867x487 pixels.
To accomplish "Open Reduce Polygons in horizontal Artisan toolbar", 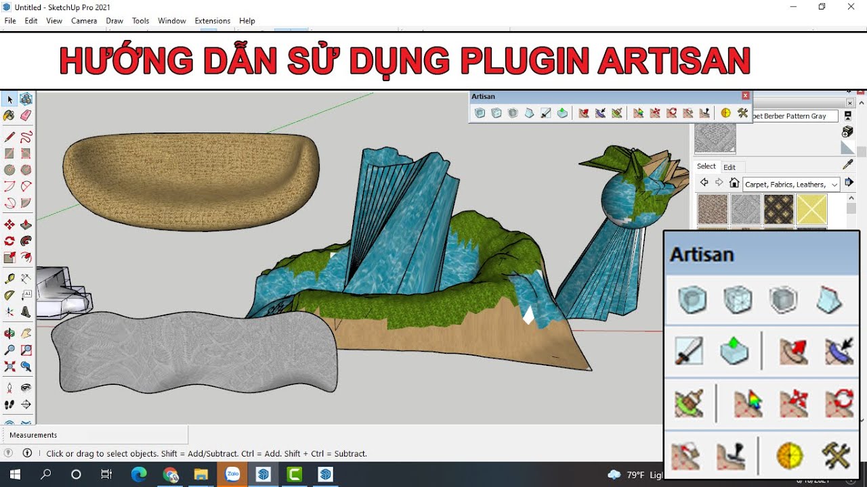I will (x=726, y=113).
